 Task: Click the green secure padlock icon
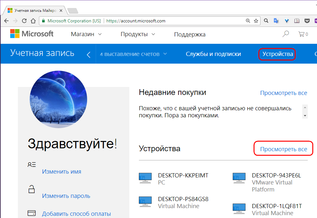click(x=43, y=21)
